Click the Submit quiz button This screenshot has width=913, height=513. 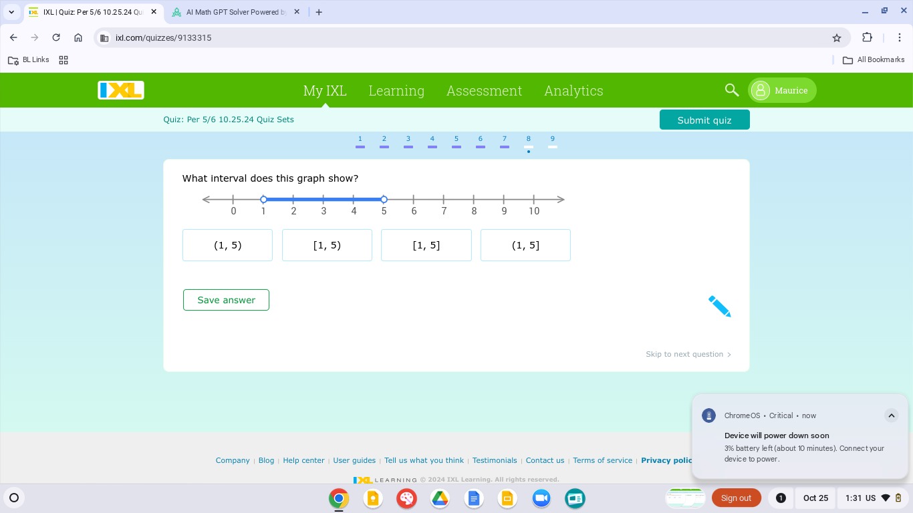[704, 120]
